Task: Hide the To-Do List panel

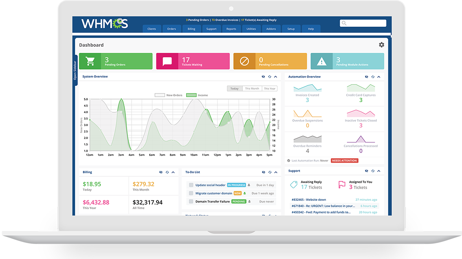Action: [263, 172]
